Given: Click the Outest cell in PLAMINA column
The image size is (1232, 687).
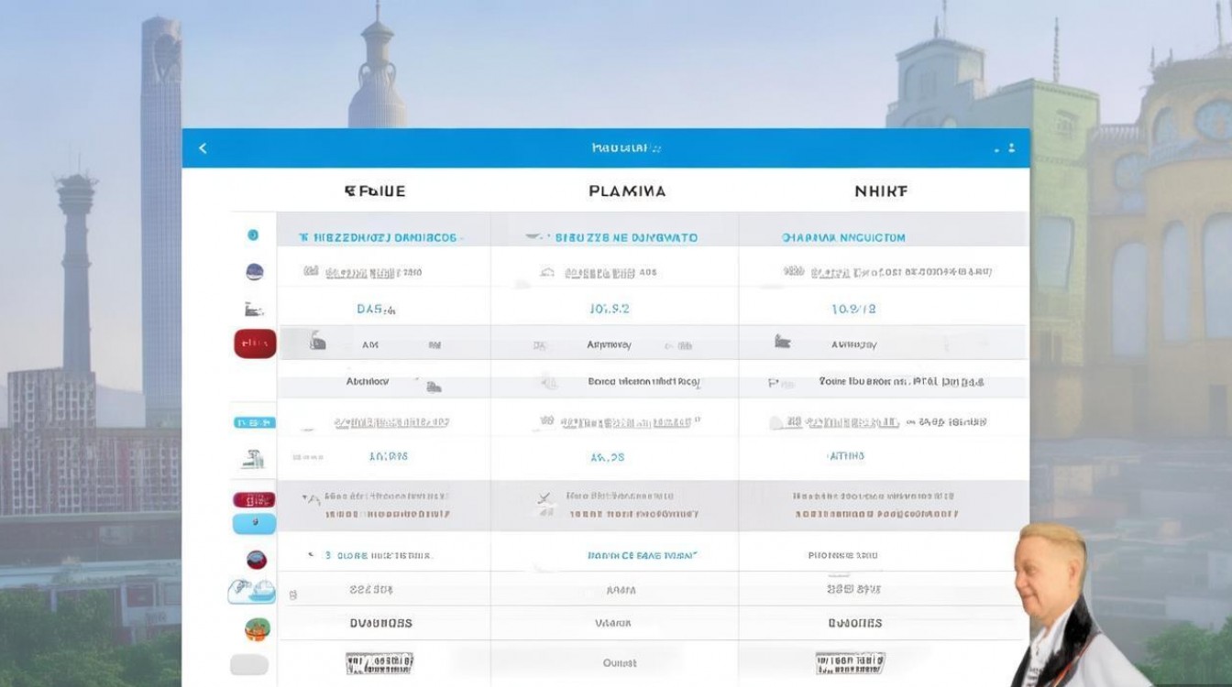Looking at the screenshot, I should pyautogui.click(x=620, y=663).
